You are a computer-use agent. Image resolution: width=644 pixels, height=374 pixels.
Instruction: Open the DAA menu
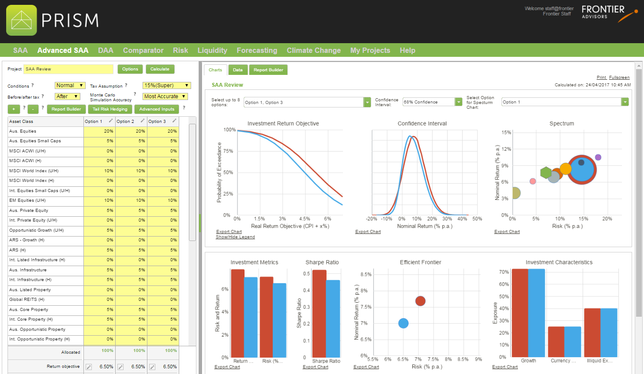click(x=105, y=50)
